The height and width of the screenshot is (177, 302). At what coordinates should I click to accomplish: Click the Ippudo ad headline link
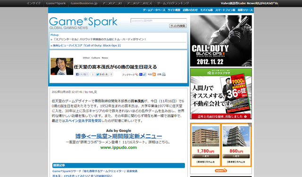(x=118, y=136)
